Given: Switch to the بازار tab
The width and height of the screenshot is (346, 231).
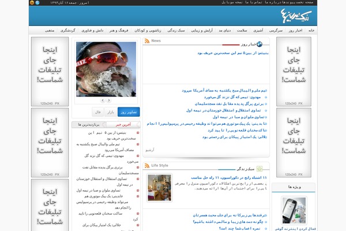Looking at the screenshot, I should pos(111,112).
